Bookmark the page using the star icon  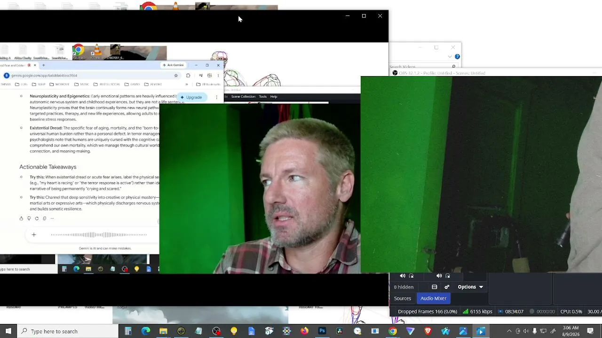[x=176, y=75]
